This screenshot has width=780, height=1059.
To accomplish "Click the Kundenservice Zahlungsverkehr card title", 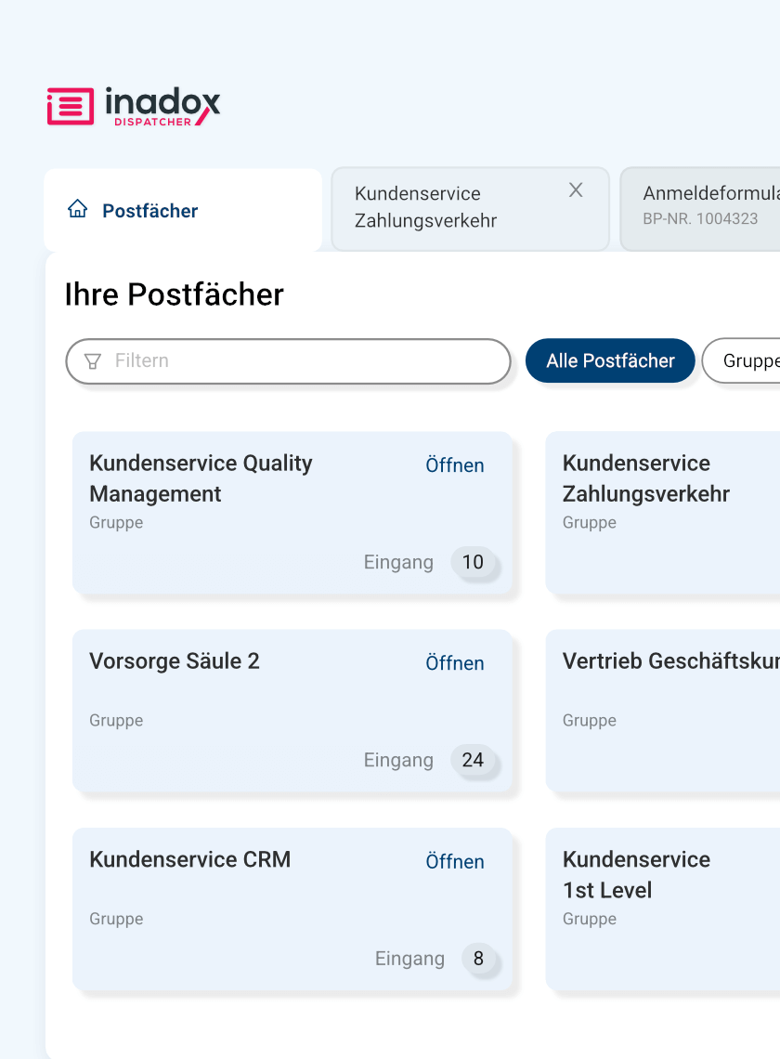I will 646,478.
